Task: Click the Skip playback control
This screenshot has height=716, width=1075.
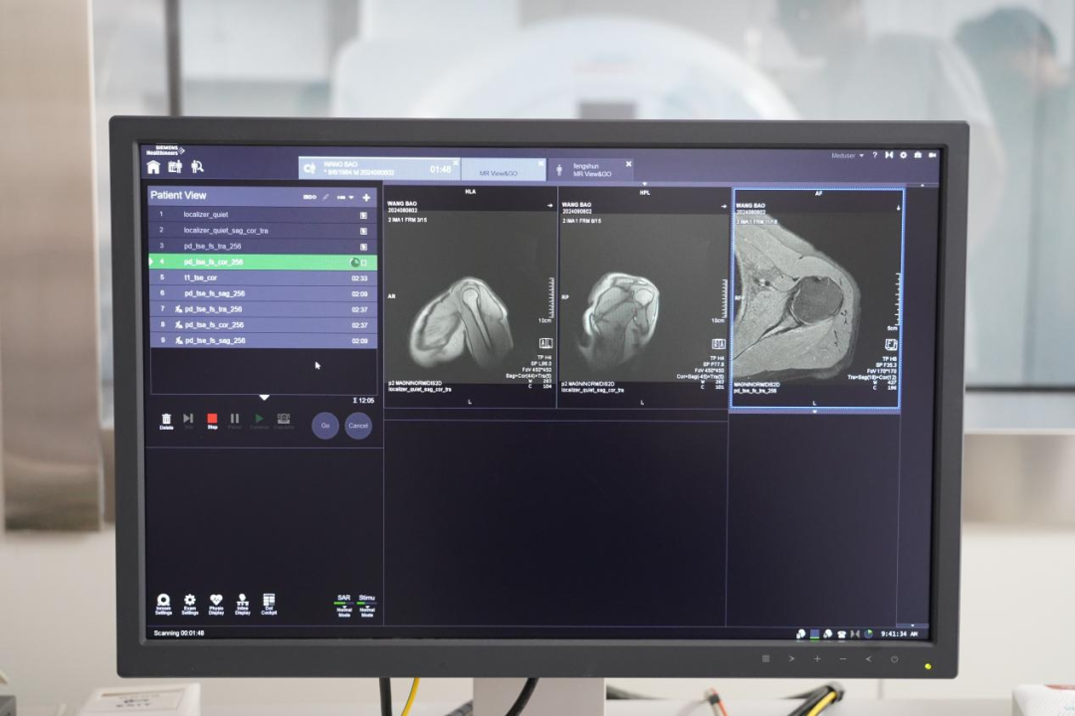Action: click(x=188, y=421)
